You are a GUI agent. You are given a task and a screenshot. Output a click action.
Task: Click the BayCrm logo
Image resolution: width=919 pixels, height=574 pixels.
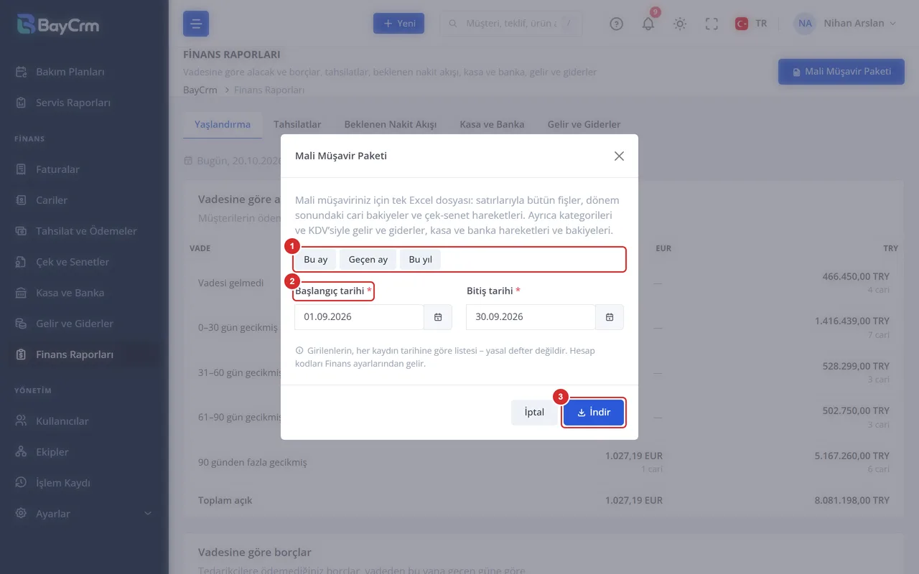coord(58,25)
